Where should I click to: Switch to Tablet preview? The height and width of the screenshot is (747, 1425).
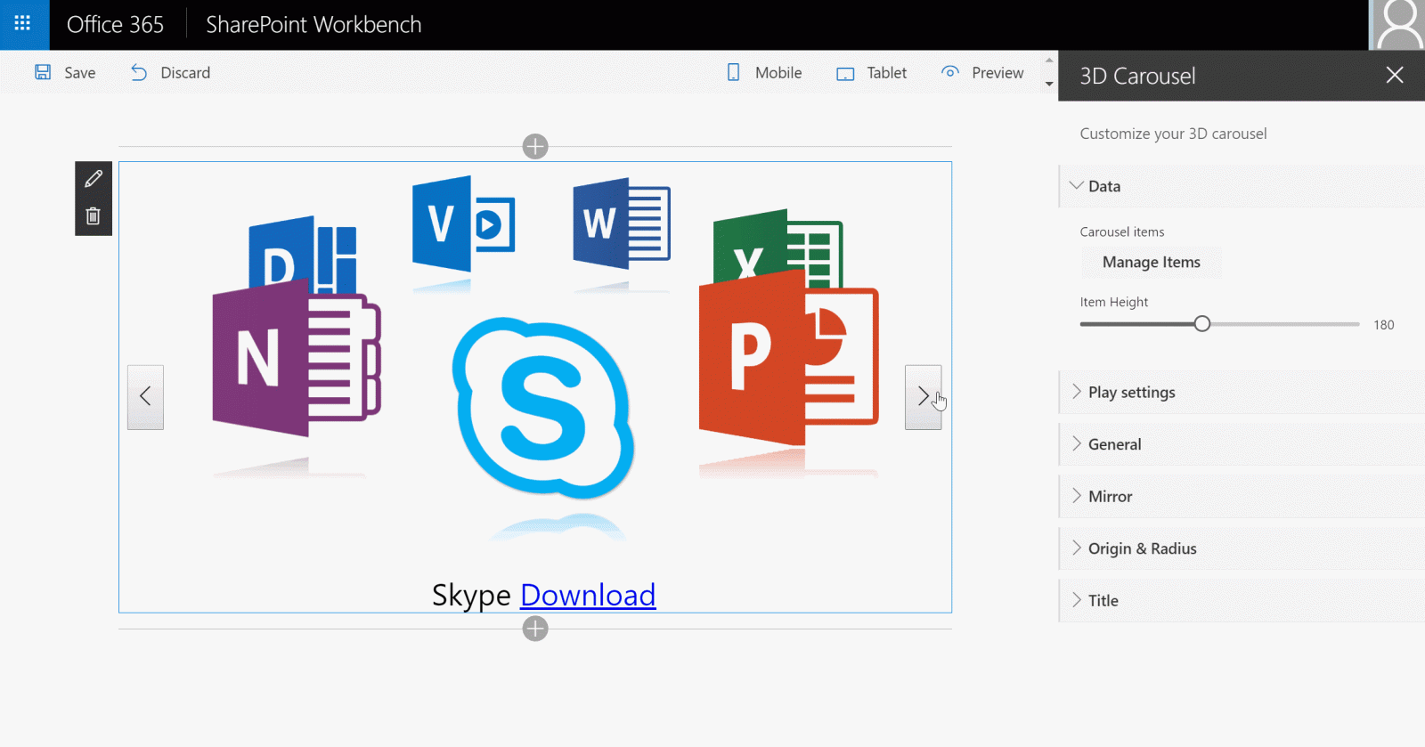click(x=871, y=73)
